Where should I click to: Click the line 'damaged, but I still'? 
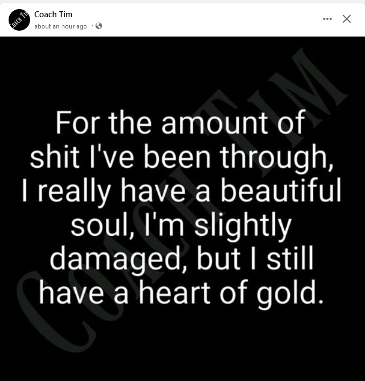coord(181,258)
